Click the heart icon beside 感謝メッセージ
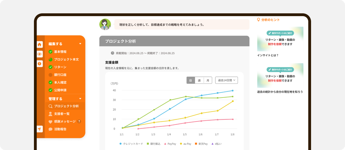 click(50, 122)
